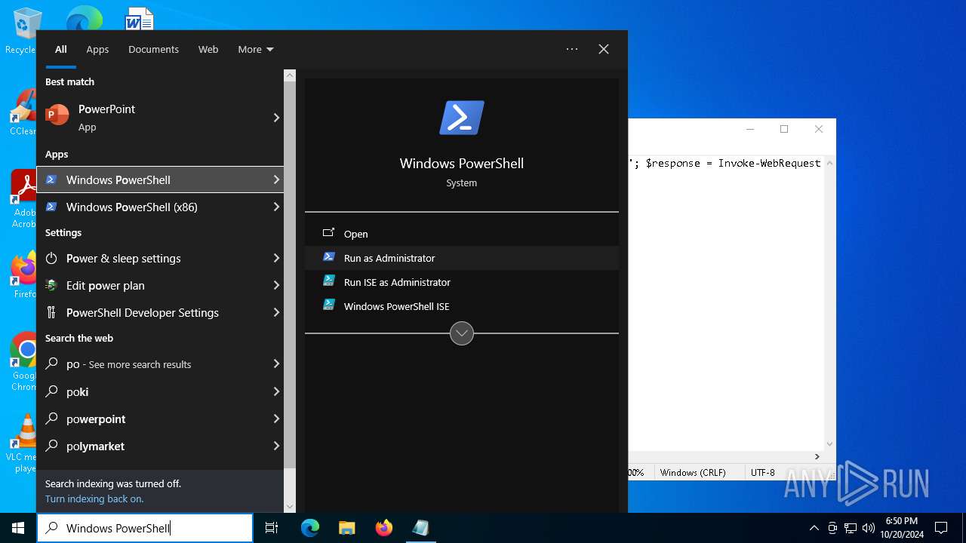Open the notification center icon
The width and height of the screenshot is (966, 543).
coord(941,528)
